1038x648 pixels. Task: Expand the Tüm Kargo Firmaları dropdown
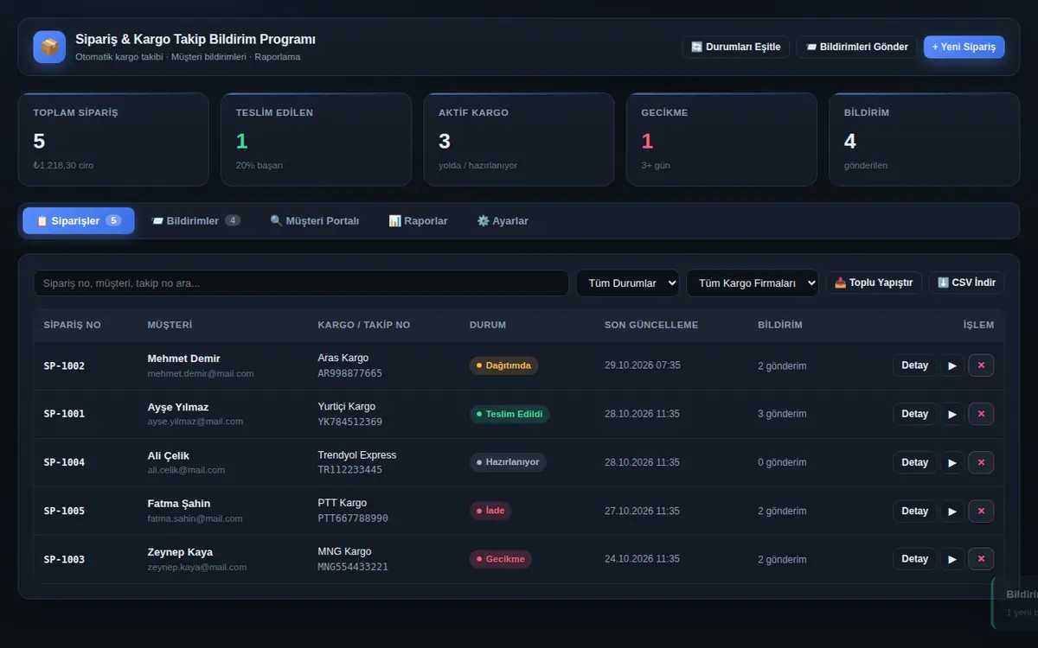pos(753,283)
